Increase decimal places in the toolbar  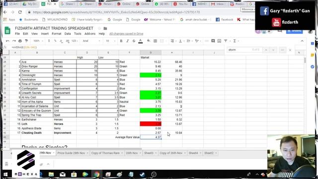(68, 41)
